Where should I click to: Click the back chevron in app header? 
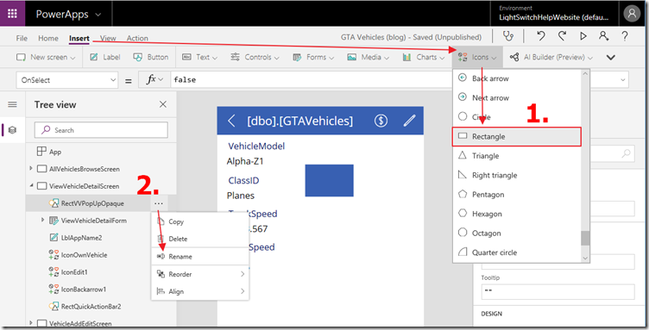tap(231, 121)
